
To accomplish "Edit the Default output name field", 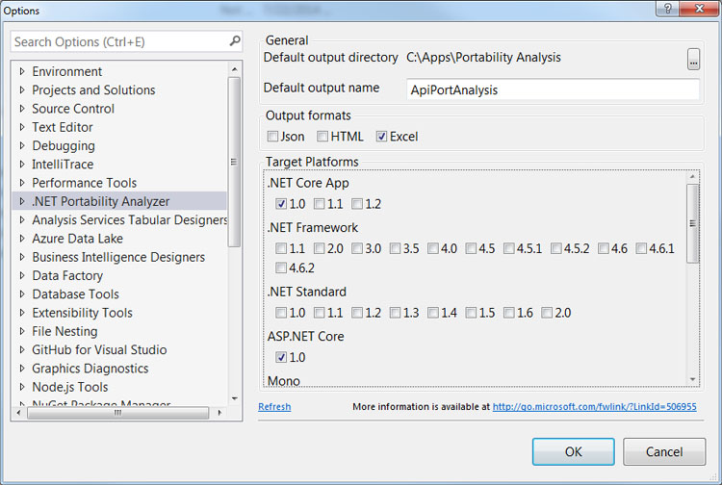I will point(553,89).
